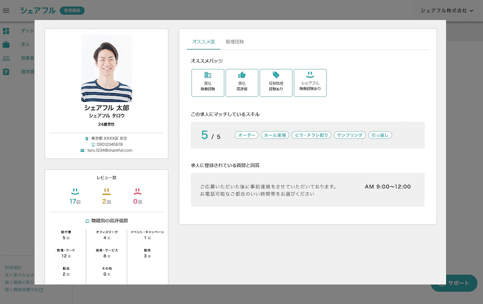Image resolution: width=483 pixels, height=304 pixels.
Task: Click the clipboard 請求 icon in sidebar
Action: (6, 71)
